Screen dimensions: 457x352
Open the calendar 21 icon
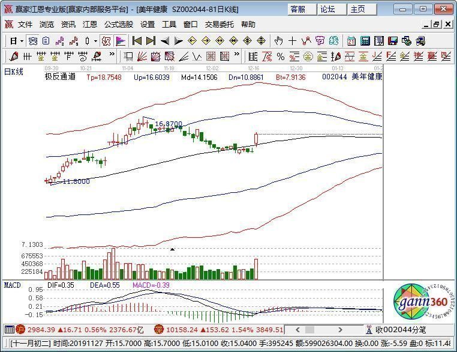(351, 41)
